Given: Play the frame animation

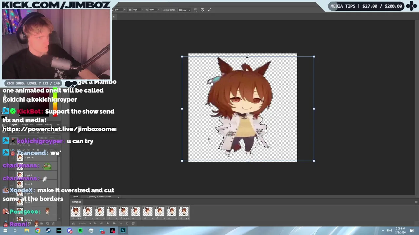Looking at the screenshot, I should click(108, 223).
